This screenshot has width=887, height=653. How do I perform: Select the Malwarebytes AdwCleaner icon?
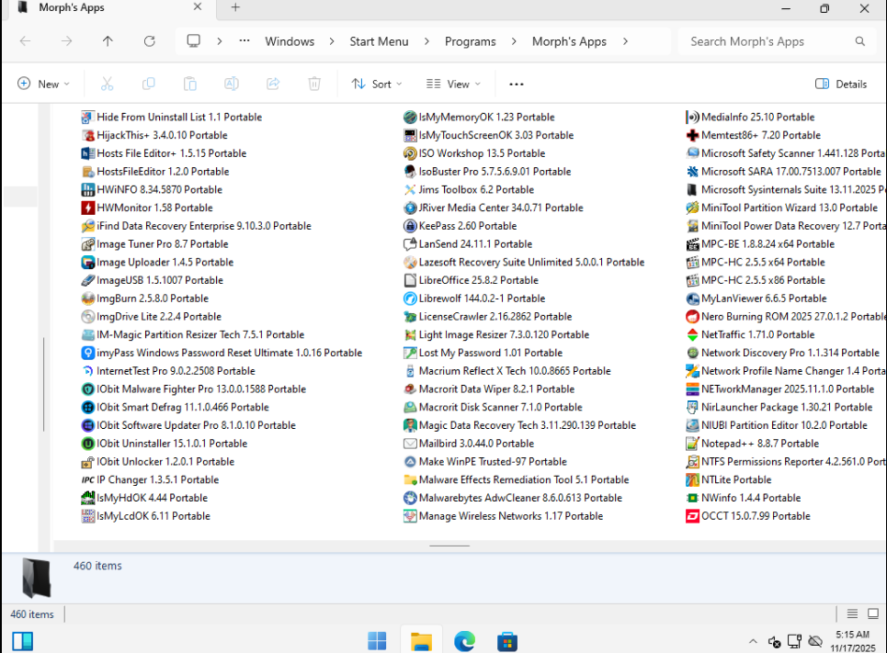(411, 498)
